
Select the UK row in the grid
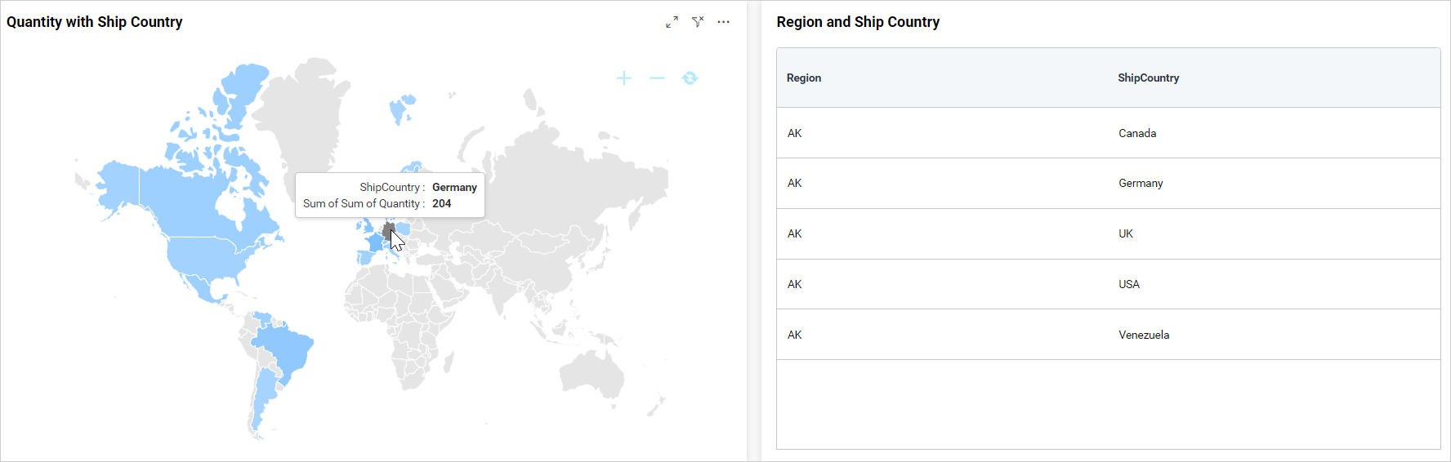coord(1126,234)
